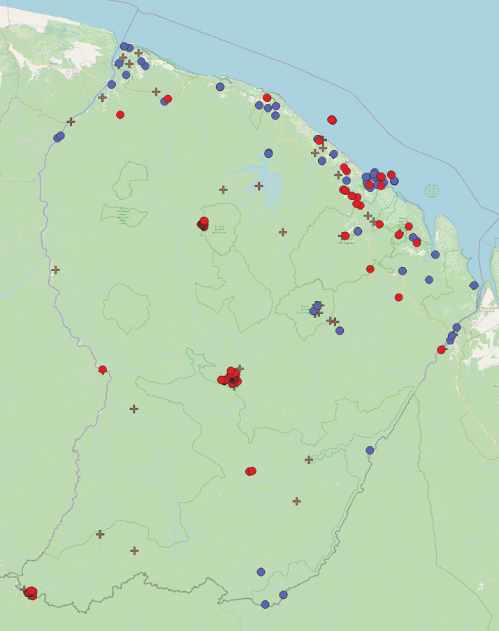The height and width of the screenshot is (631, 499).
Task: Click the lone blue marker on the southeastern border river
Action: 370,450
